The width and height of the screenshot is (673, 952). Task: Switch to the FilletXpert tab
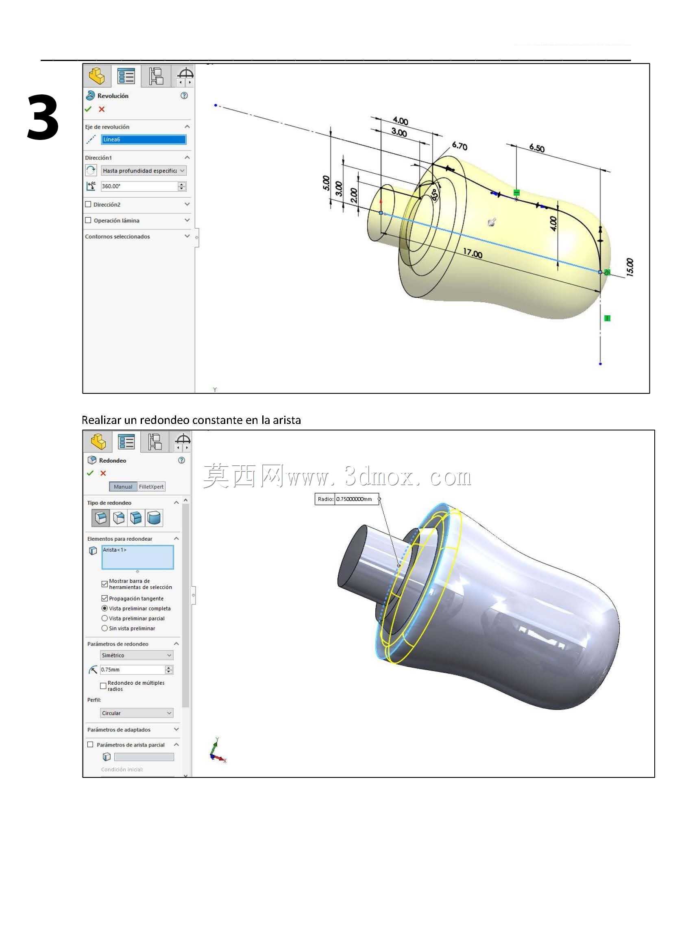coord(151,487)
